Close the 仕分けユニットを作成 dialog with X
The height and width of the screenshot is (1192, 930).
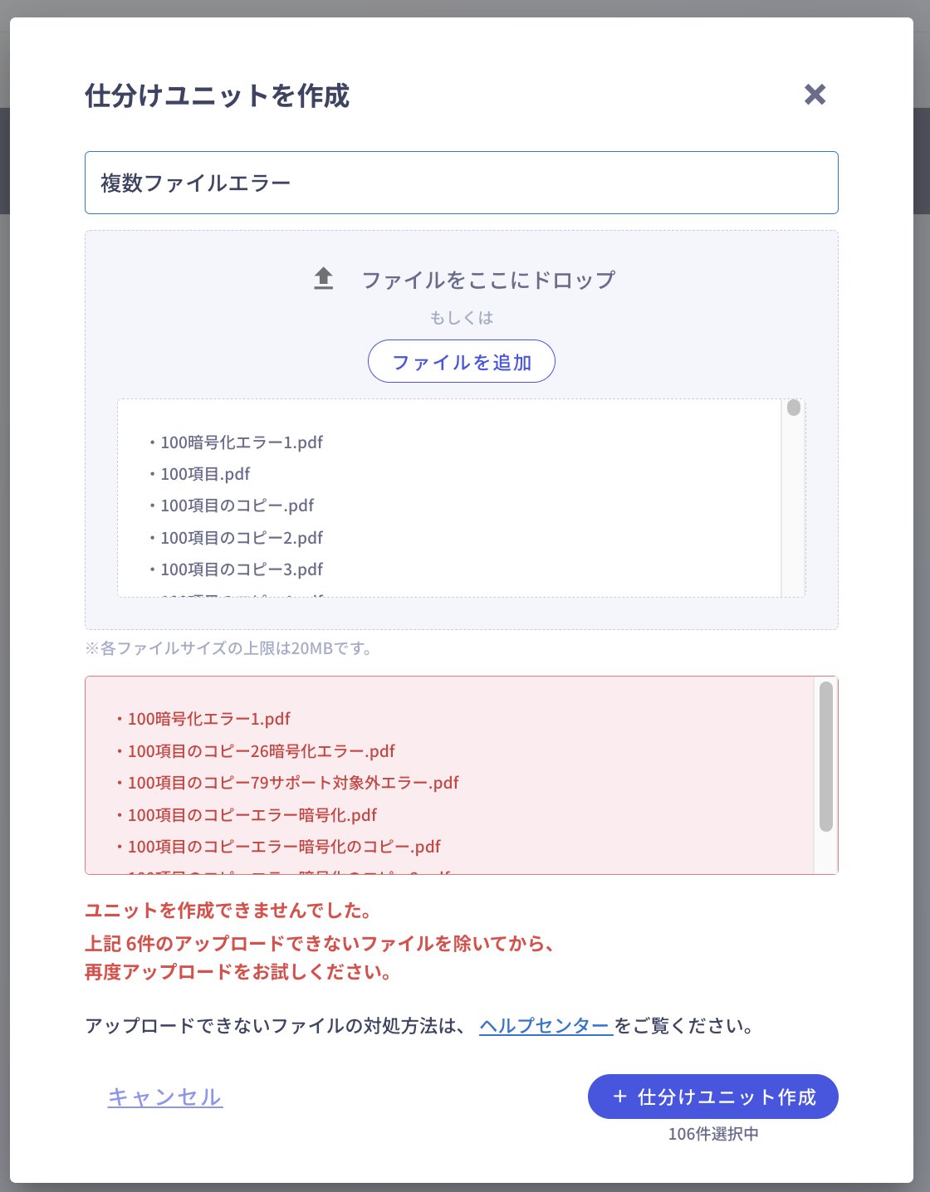point(815,95)
